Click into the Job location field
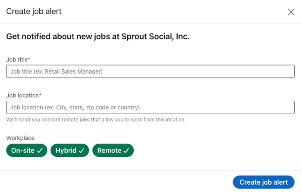302x192 pixels. tap(150, 107)
